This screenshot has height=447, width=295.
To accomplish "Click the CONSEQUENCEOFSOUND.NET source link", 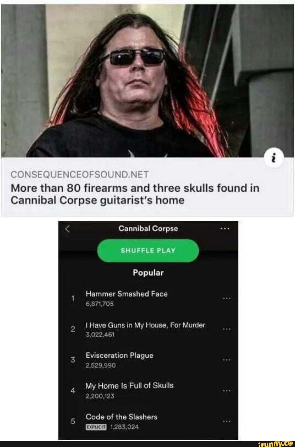I will 79,174.
